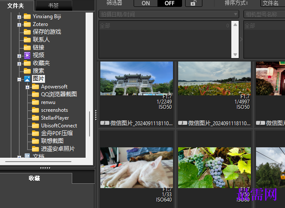The height and width of the screenshot is (208, 285).
Task: Open the 拍摄日期/时间 filter dropdown
Action: tap(169, 14)
